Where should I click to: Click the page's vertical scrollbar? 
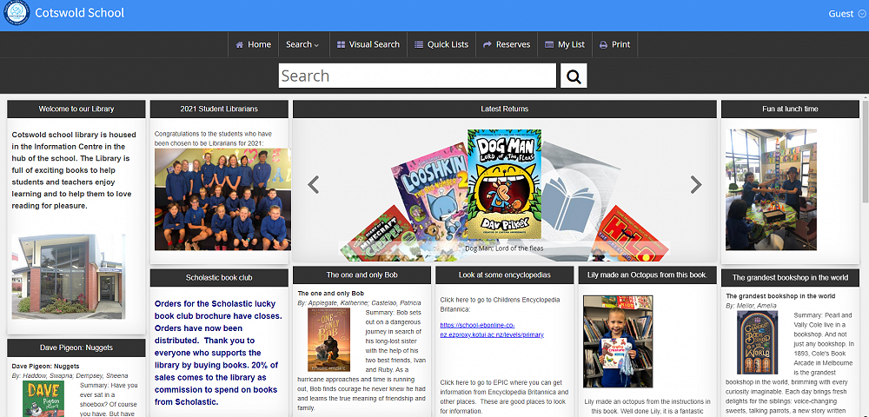coord(865,174)
